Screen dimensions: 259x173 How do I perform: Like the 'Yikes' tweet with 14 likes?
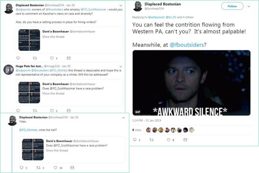pos(55,167)
